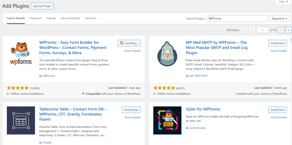Viewport: 292px width, 145px height.
Task: Open the Recommended plugins tab
Action: tap(70, 18)
